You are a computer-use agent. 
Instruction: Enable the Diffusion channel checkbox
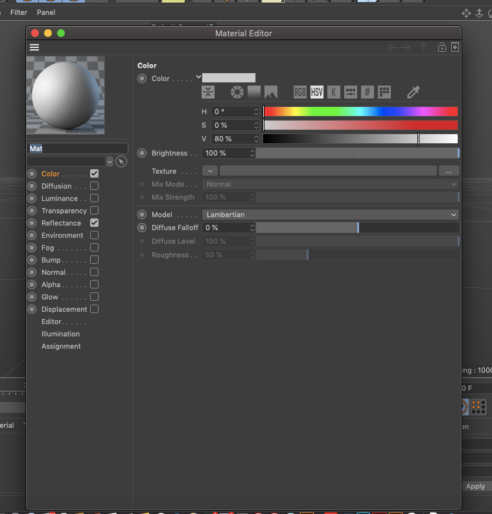(x=95, y=186)
